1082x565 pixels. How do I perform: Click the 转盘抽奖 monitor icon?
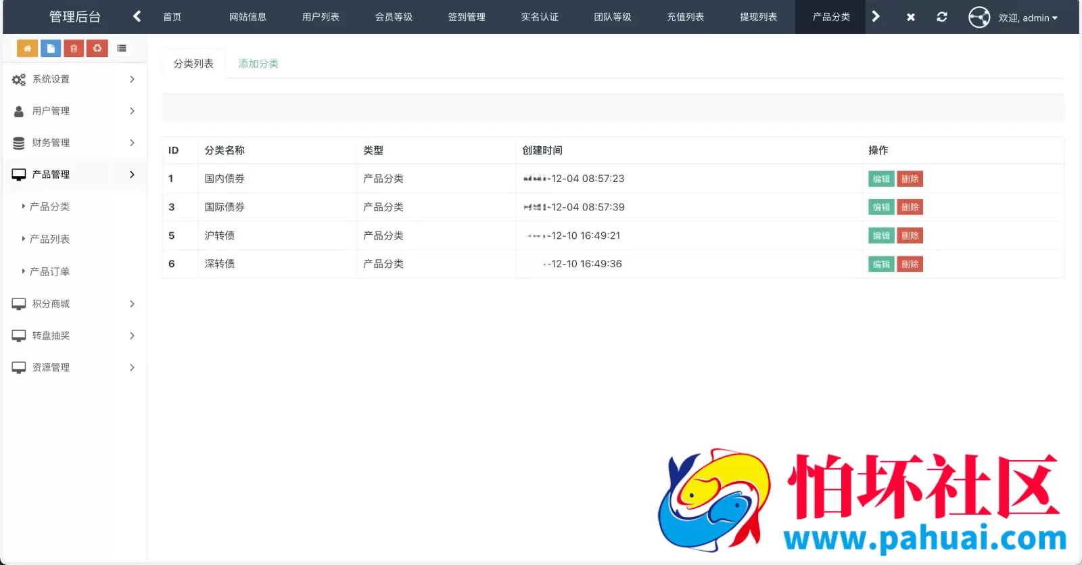point(19,336)
